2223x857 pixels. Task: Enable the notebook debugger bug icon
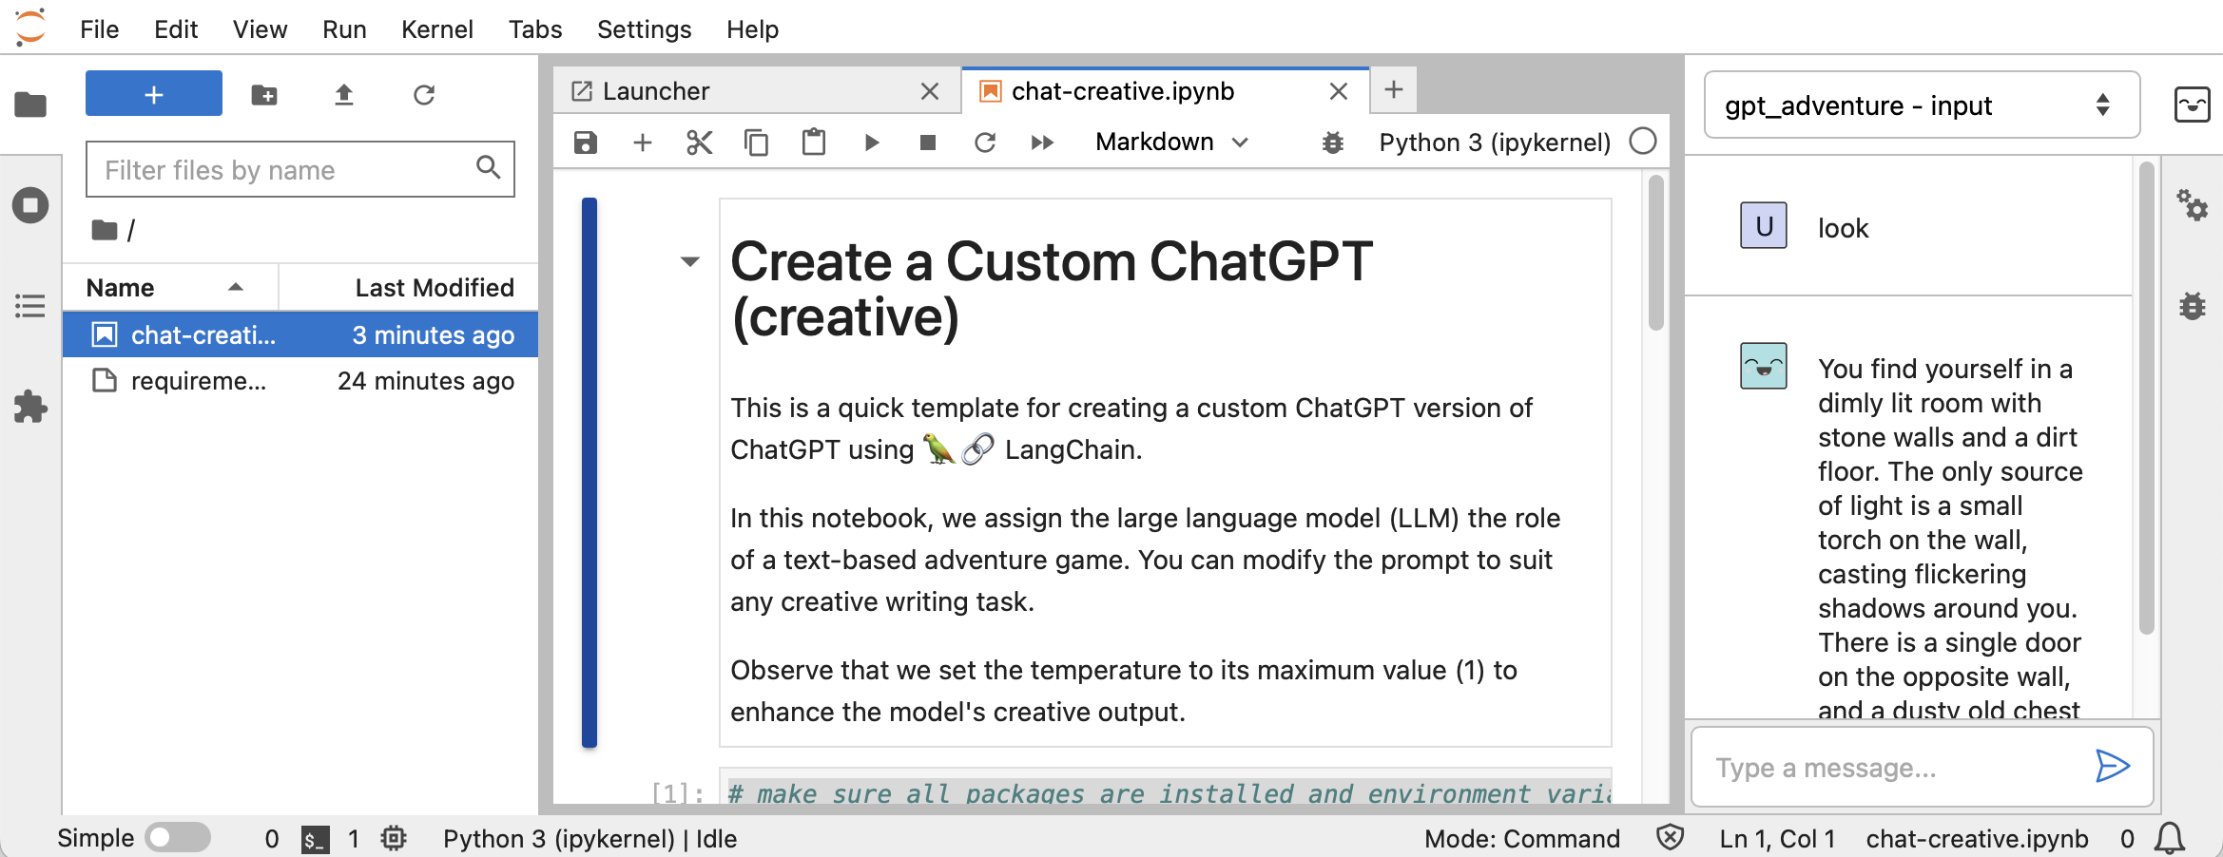click(x=1333, y=143)
